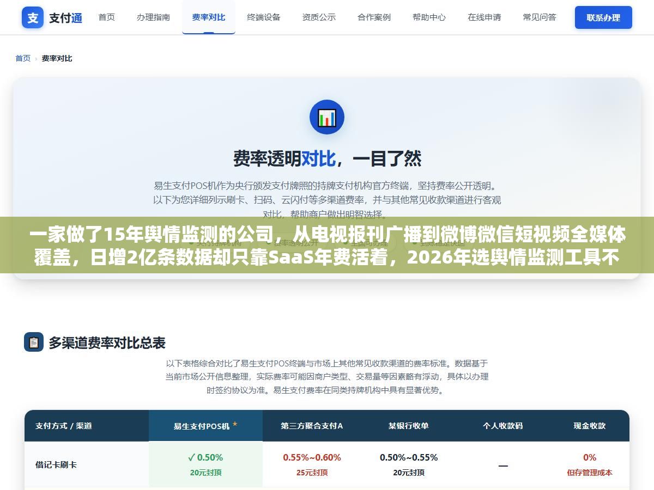
Task: Open the 合作案例 menu item
Action: click(x=374, y=17)
